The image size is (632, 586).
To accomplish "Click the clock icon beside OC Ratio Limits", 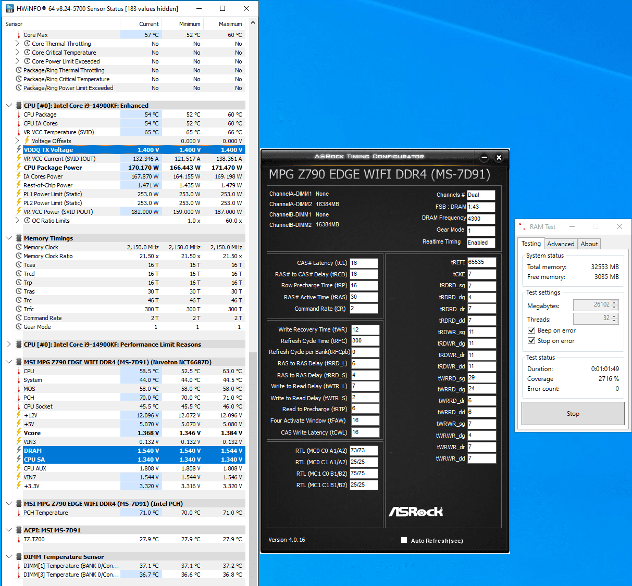I will pos(27,221).
